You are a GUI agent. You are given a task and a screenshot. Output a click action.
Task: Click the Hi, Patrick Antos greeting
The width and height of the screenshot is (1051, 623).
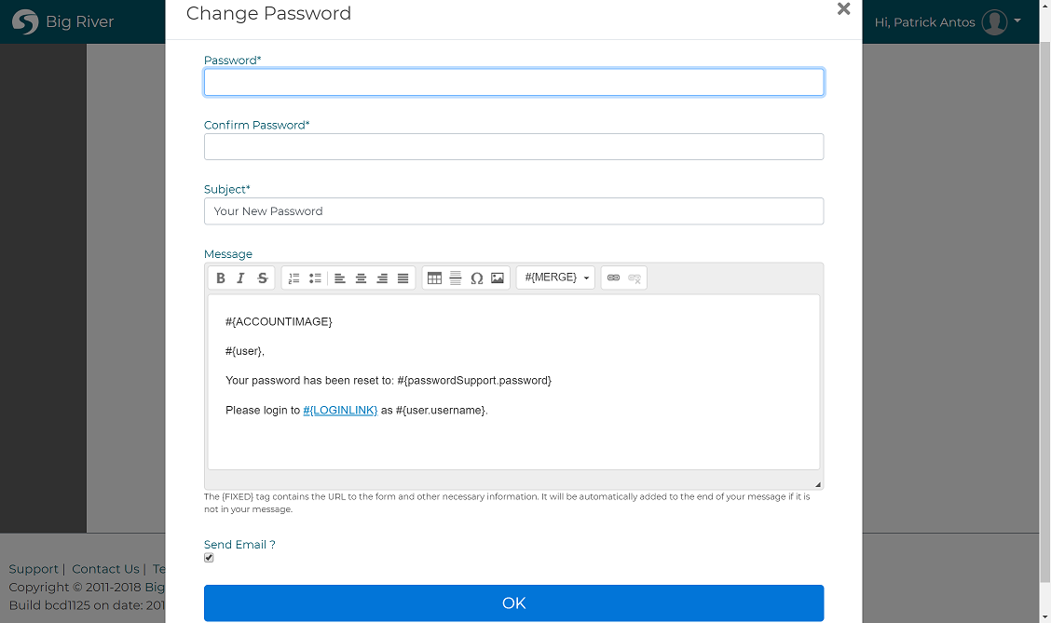[924, 22]
